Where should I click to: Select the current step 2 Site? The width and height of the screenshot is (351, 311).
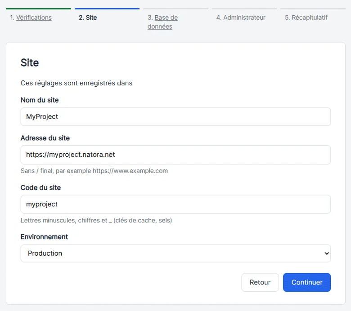[x=88, y=18]
